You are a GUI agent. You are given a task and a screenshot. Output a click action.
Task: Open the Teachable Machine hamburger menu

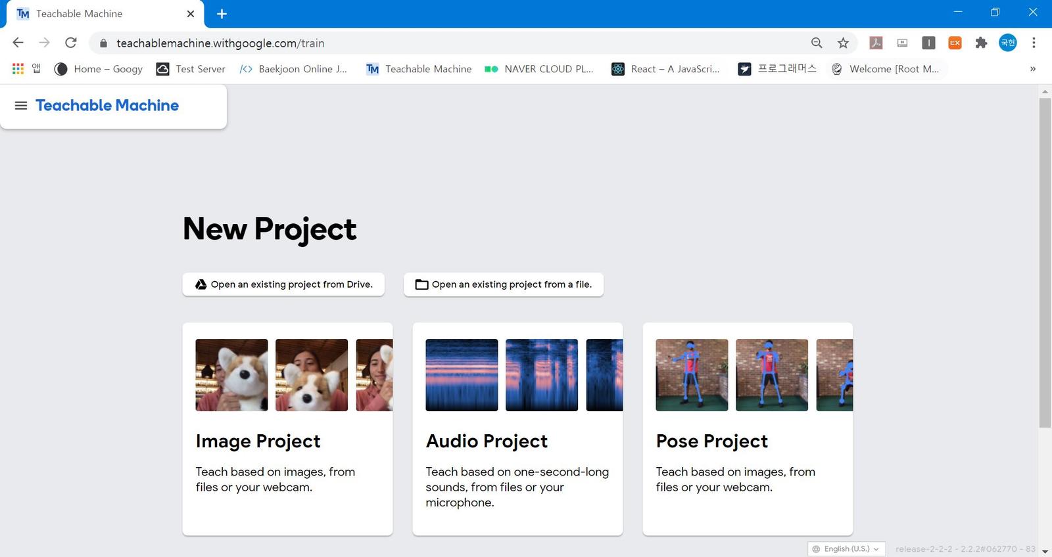click(x=21, y=106)
